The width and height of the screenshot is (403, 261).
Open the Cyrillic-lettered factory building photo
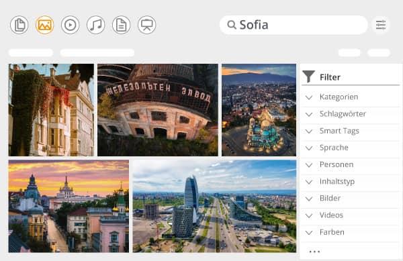[158, 110]
